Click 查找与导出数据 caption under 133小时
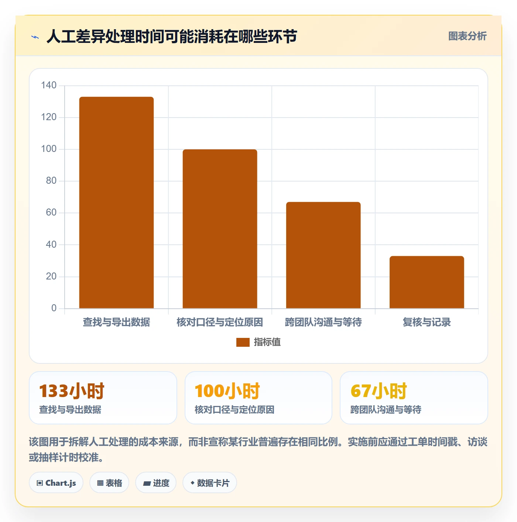 pos(70,410)
